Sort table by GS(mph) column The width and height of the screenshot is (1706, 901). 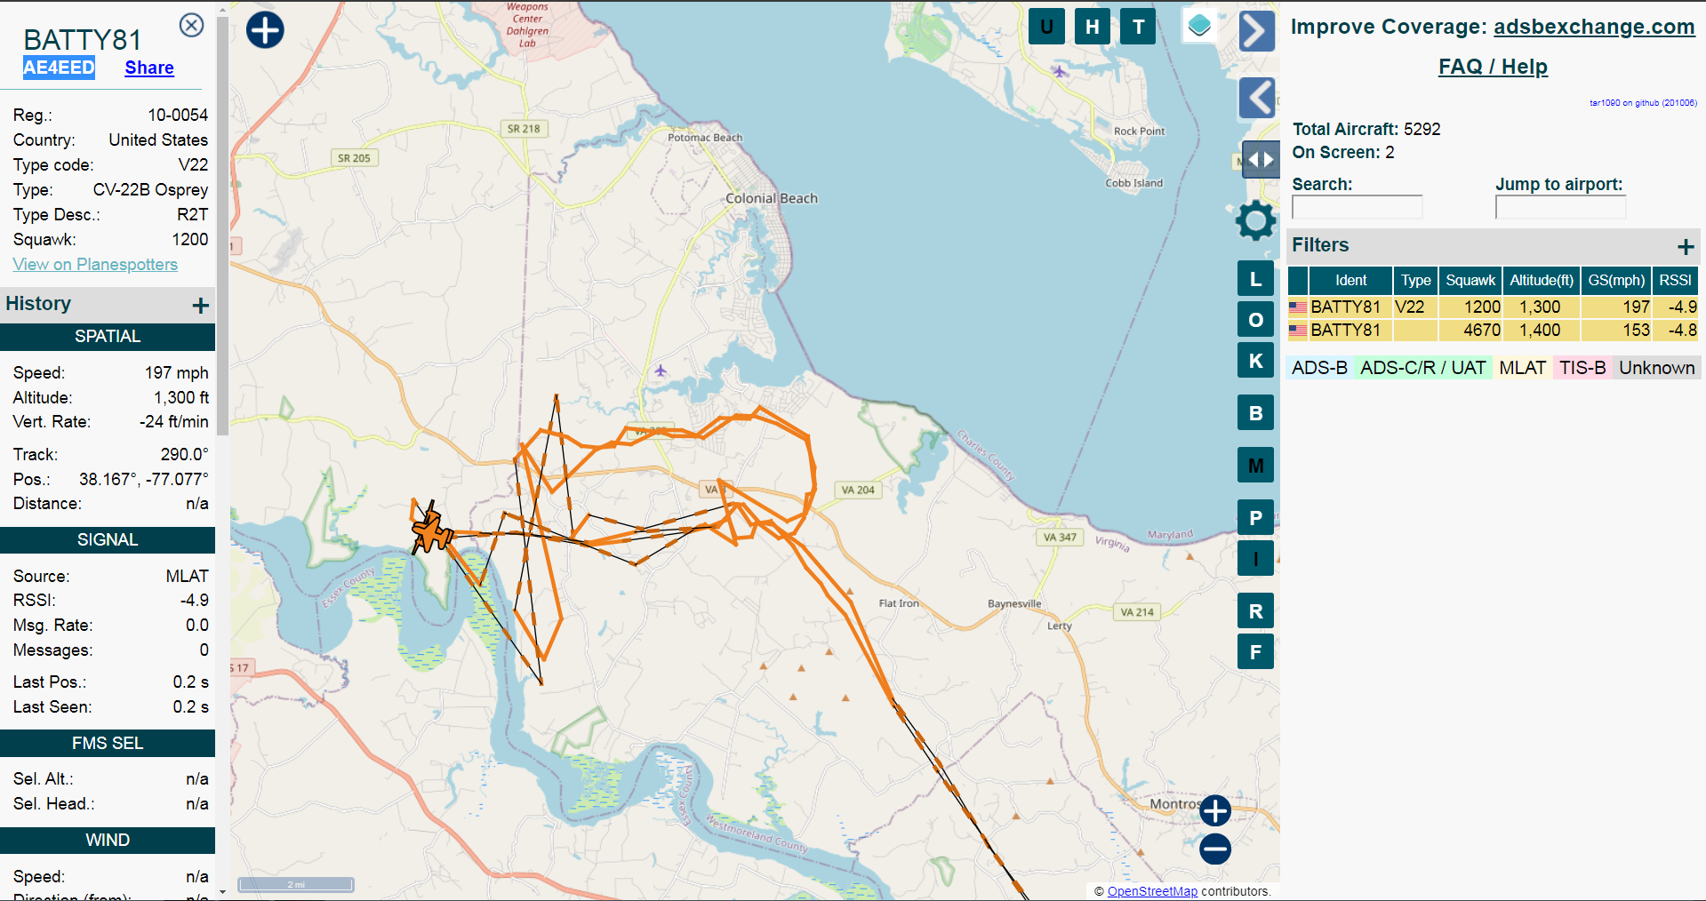[1616, 280]
